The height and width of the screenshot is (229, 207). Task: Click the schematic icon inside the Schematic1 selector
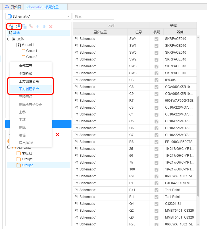pyautogui.click(x=10, y=16)
